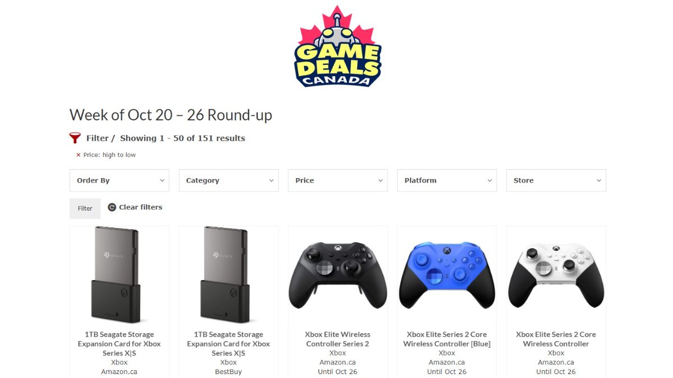
Task: Click the BestBuy Seagate Expansion Card thumbnail
Action: tap(228, 274)
